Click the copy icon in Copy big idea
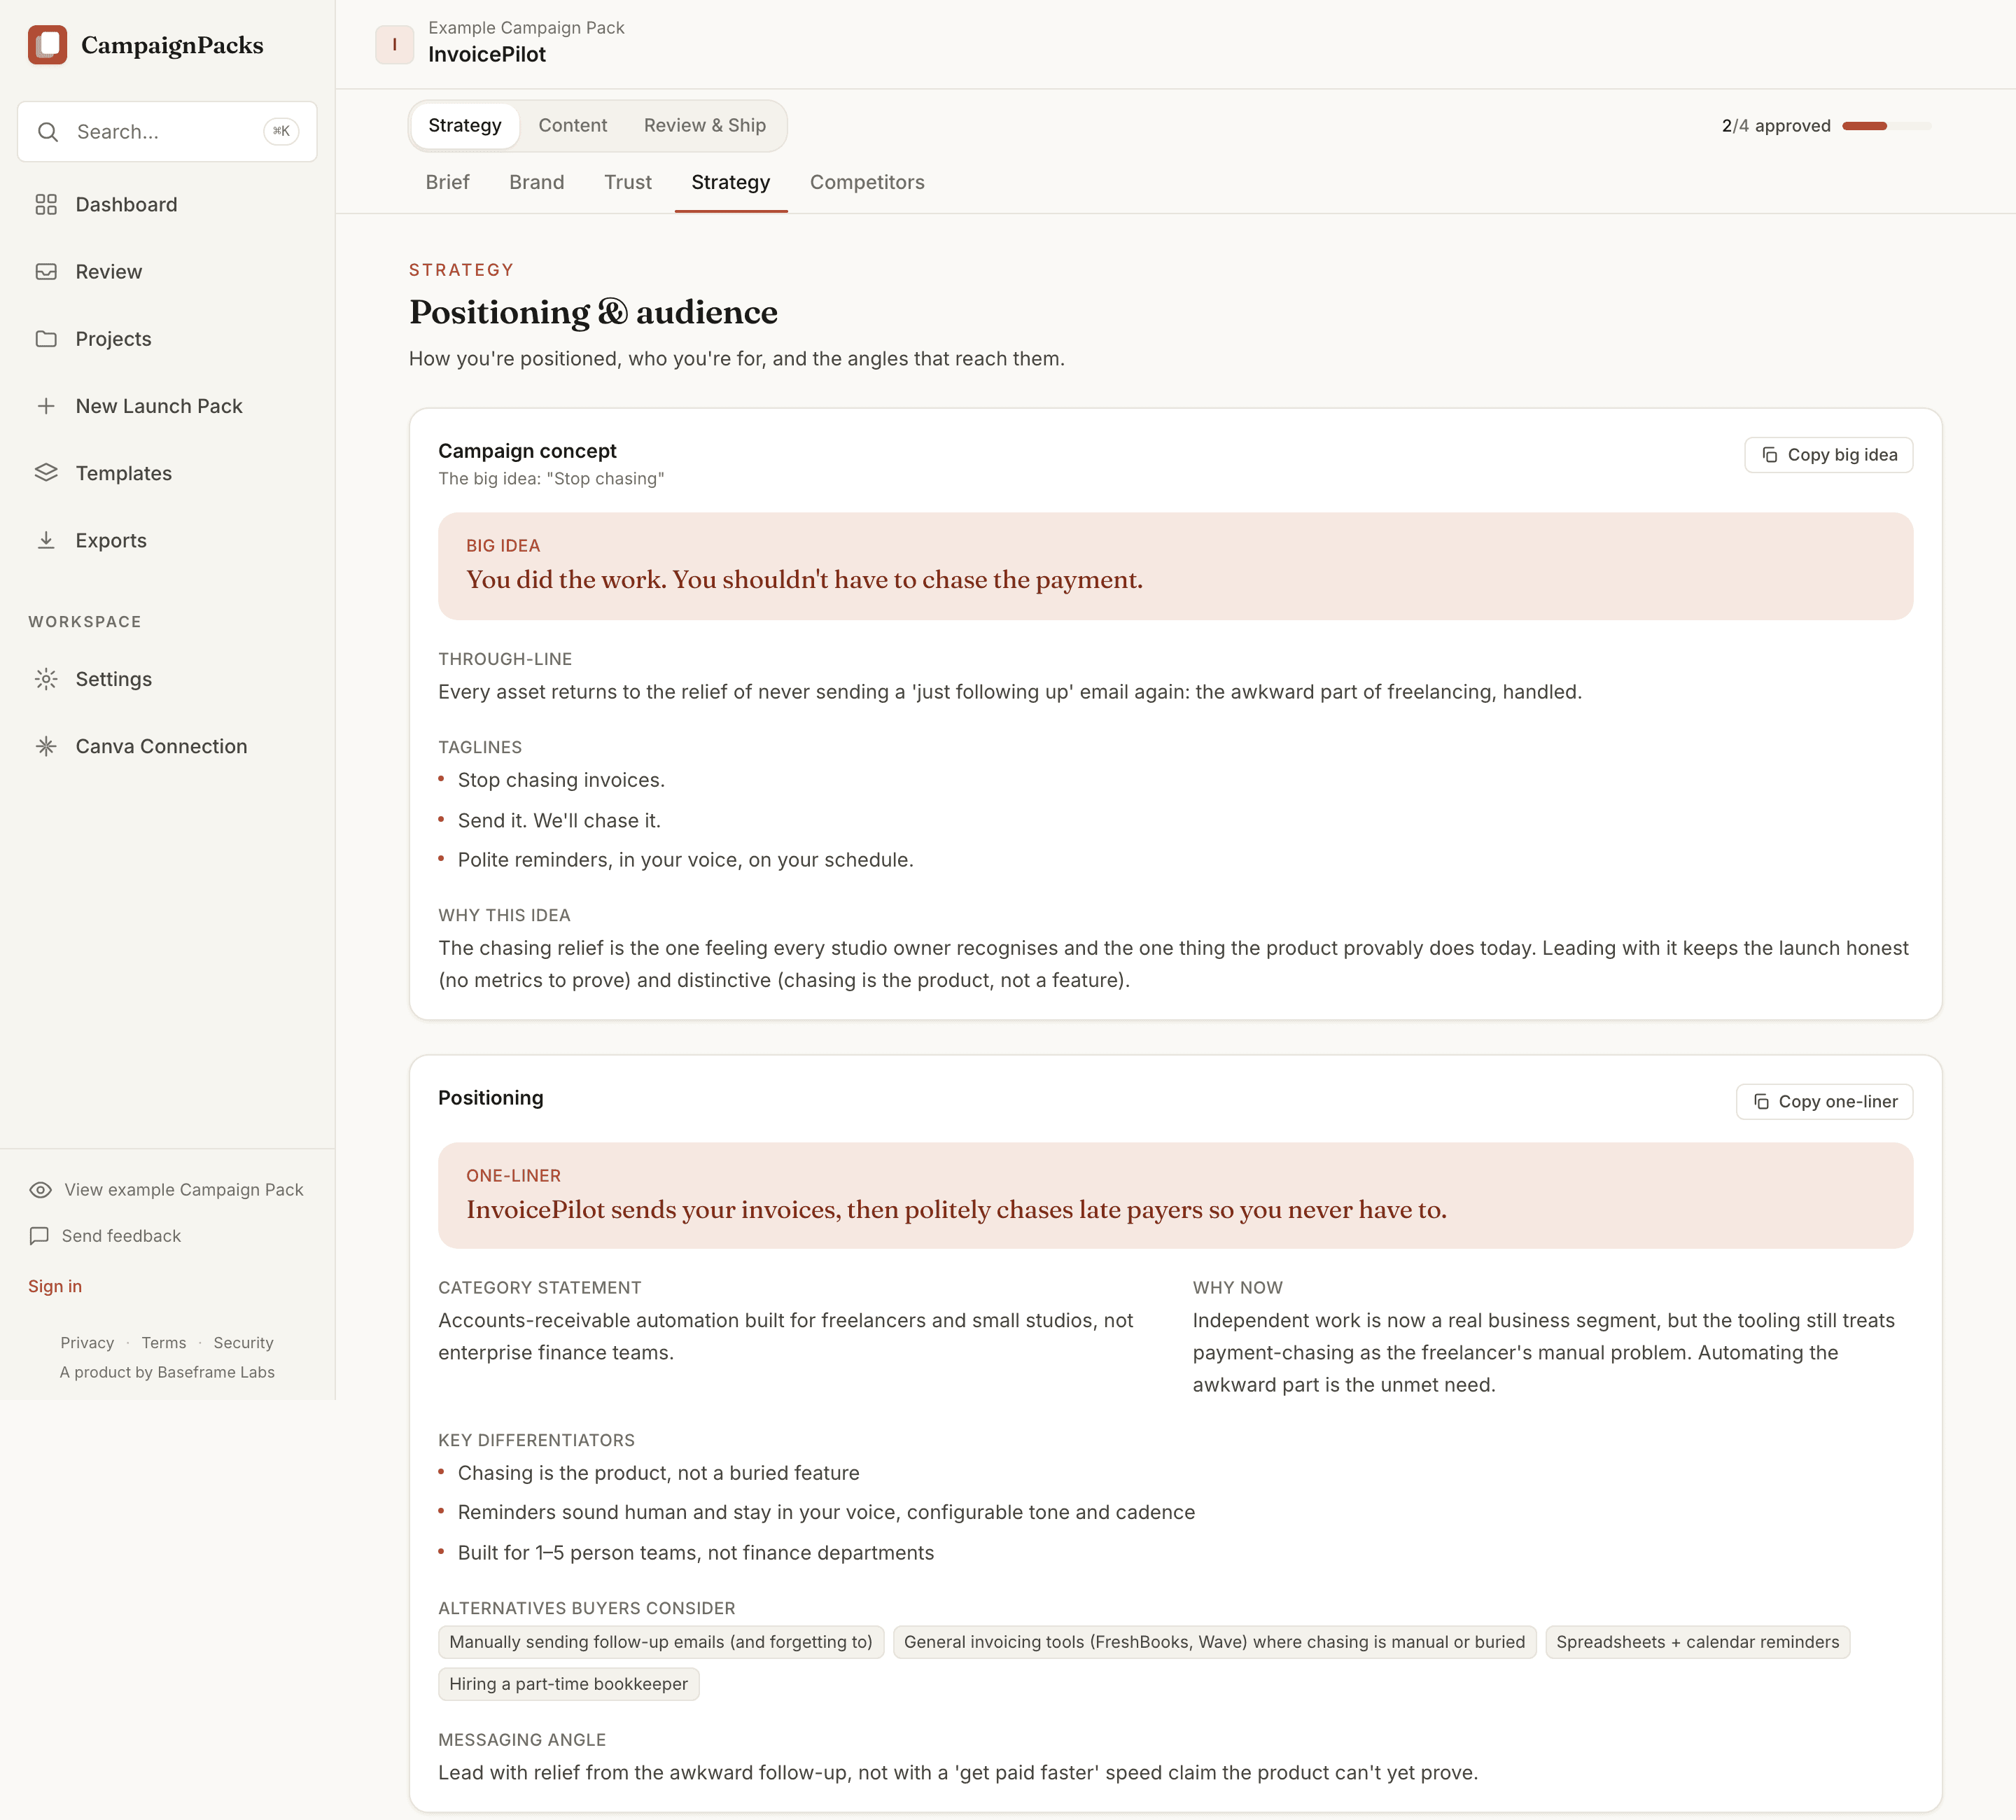 (x=1769, y=455)
